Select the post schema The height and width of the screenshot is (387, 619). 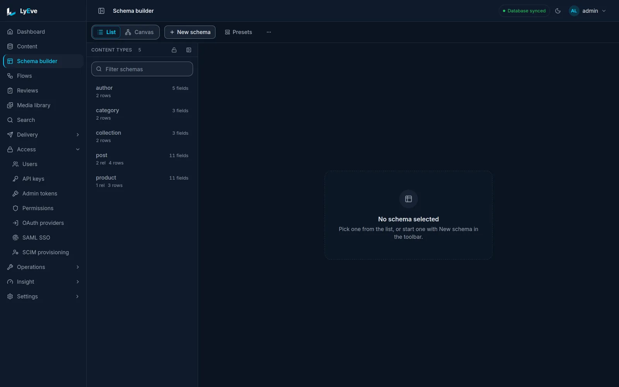point(142,159)
